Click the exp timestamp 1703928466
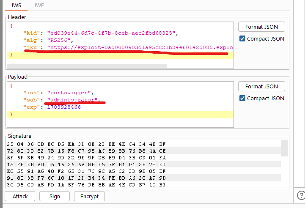The width and height of the screenshot is (305, 208). point(64,107)
